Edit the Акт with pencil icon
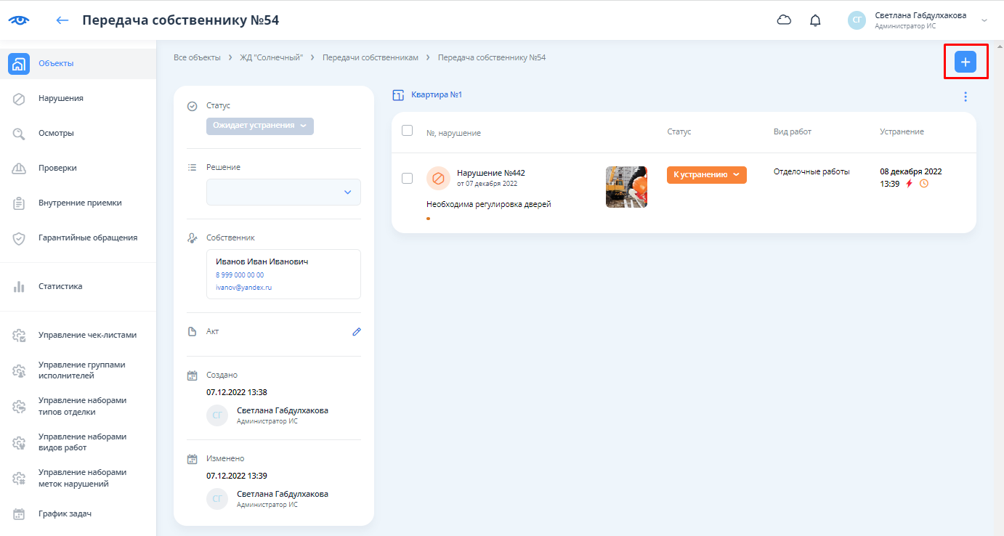1004x536 pixels. (356, 331)
